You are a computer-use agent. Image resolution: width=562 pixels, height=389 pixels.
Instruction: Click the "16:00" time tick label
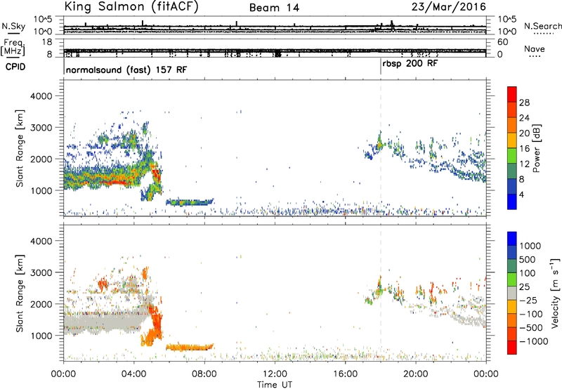345,374
